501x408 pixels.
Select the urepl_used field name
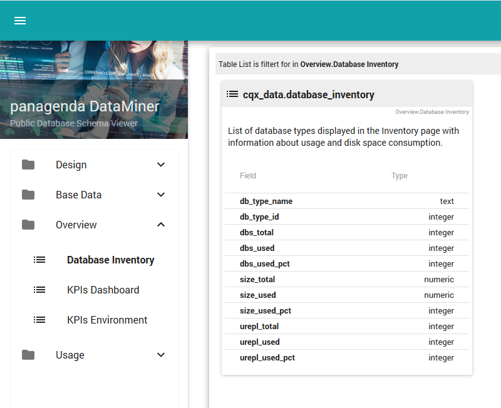[x=260, y=342]
